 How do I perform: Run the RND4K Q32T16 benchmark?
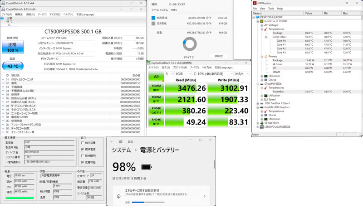point(156,111)
